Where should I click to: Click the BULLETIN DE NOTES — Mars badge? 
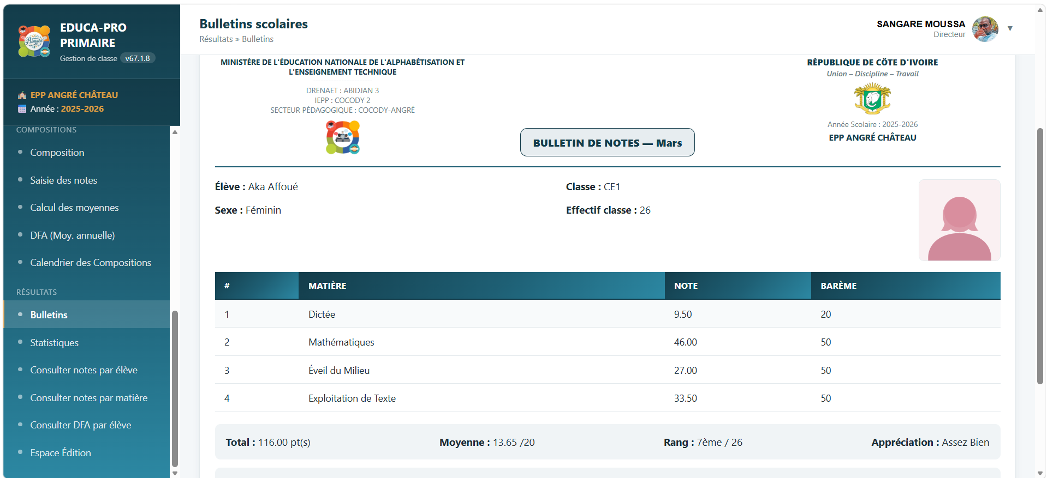pyautogui.click(x=608, y=143)
